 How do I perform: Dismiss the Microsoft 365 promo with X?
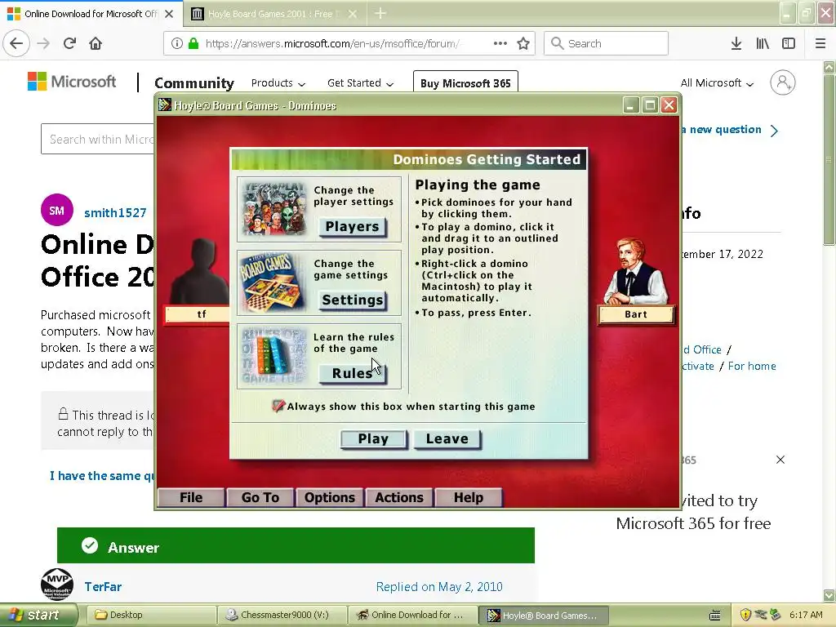click(x=780, y=460)
